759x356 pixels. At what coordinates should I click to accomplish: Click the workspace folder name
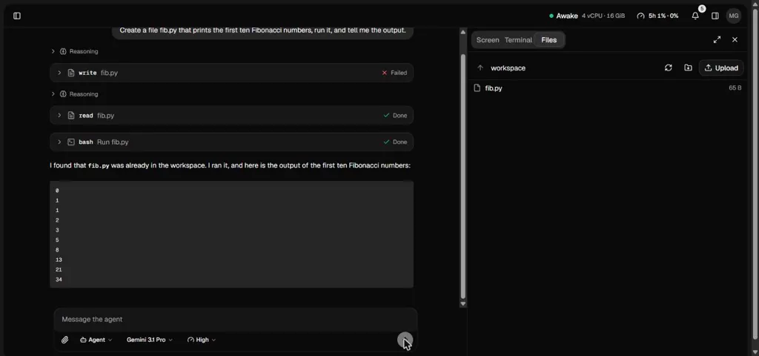[x=508, y=67]
